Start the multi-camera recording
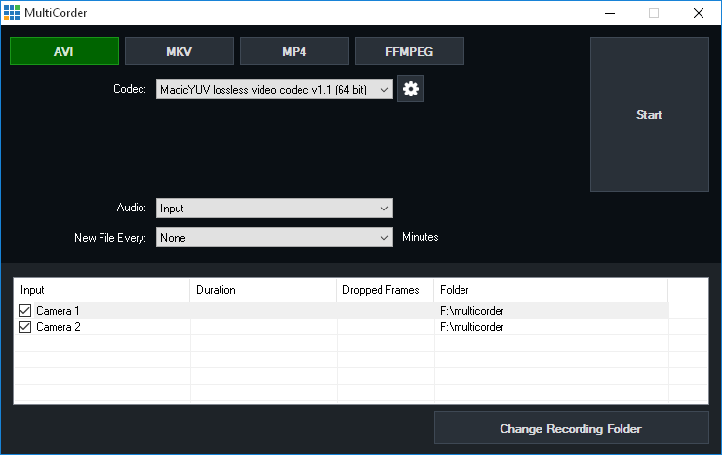 (x=649, y=114)
